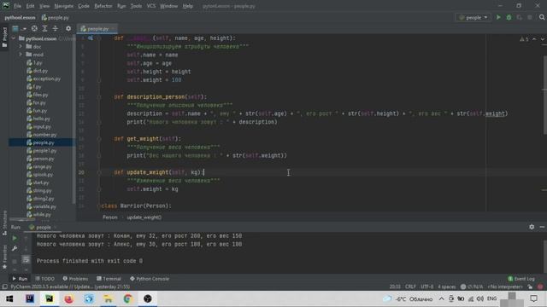The height and width of the screenshot is (307, 547).
Task: Open the Code menu
Action: (x=84, y=6)
